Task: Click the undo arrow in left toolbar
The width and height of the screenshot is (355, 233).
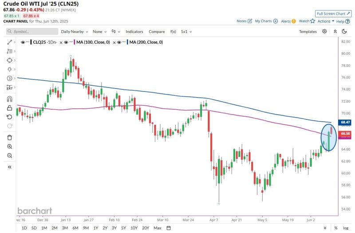Action: coord(9,117)
